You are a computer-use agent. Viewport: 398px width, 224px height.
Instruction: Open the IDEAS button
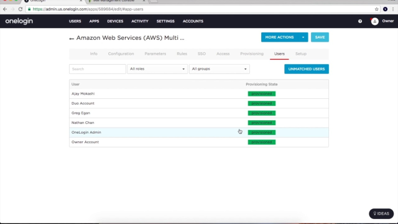[381, 213]
